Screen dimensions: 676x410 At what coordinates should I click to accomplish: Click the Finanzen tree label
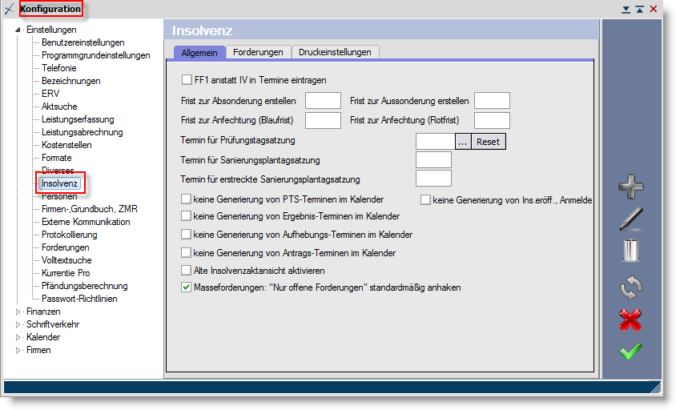coord(43,312)
